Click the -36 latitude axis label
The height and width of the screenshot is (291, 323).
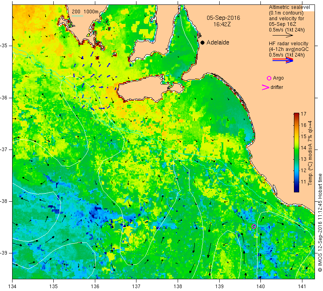point(4,97)
